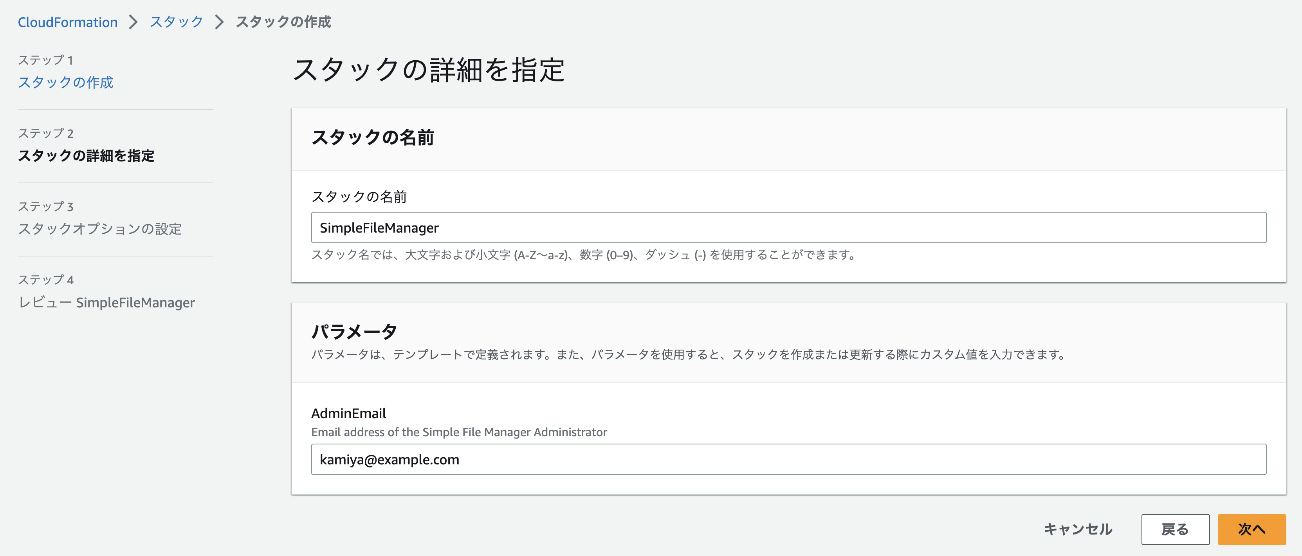Click the 戻る button

(1175, 529)
